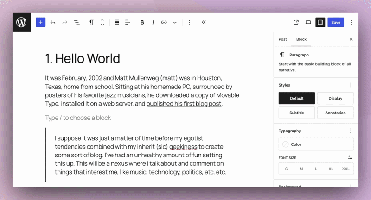Viewport: 371px width, 200px height.
Task: Apply the Annotation style
Action: (335, 112)
